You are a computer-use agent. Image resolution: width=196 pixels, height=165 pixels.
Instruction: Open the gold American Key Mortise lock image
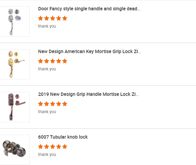click(x=15, y=64)
